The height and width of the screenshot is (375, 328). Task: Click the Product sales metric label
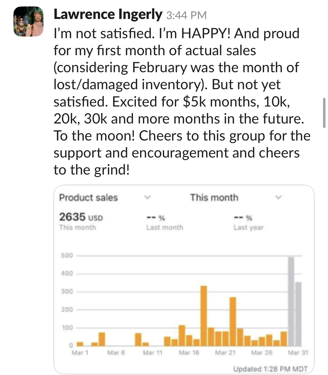[88, 197]
